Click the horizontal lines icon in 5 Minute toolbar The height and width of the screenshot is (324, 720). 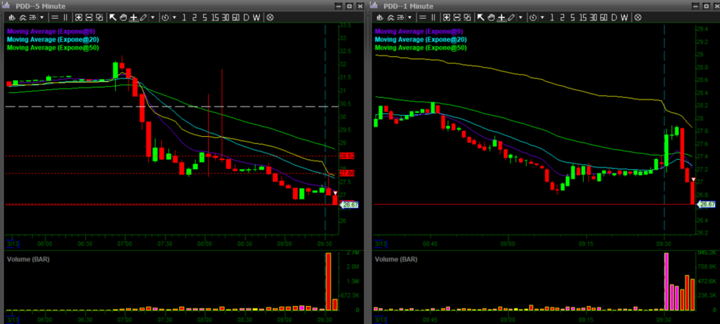(x=56, y=17)
